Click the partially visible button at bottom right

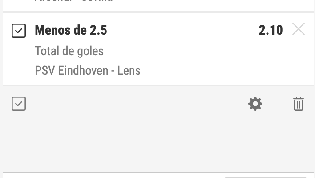tap(266, 178)
